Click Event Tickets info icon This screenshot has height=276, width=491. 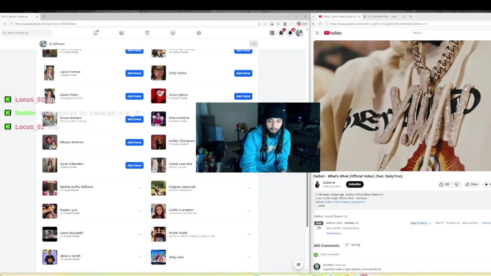coord(346,217)
